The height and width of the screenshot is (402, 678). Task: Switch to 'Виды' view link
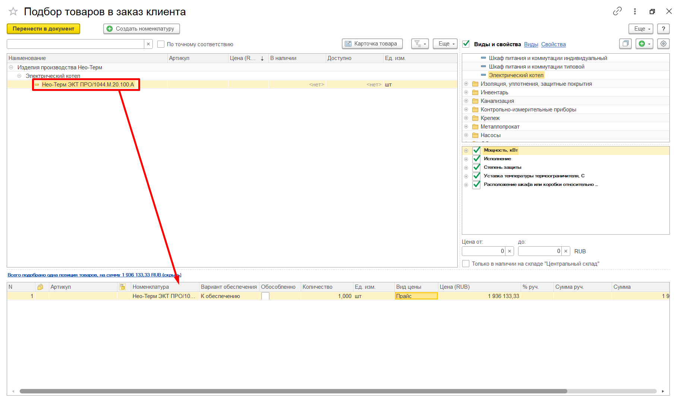coord(531,44)
